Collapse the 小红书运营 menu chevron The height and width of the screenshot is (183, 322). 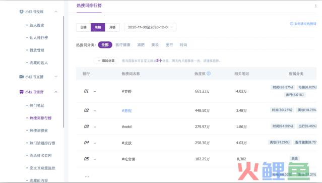point(56,92)
